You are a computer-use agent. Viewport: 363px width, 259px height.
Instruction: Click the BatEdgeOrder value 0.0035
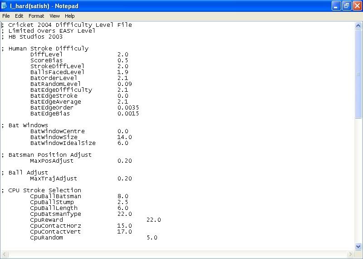(x=128, y=108)
